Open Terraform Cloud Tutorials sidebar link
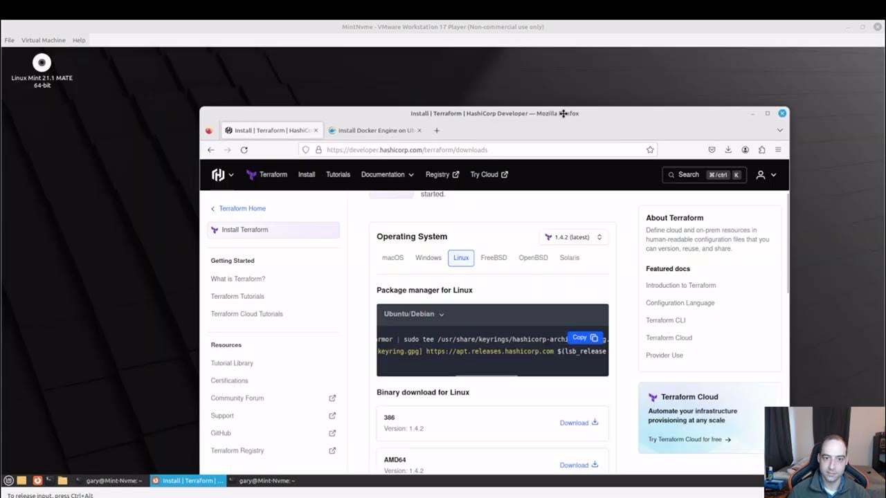Viewport: 886px width, 498px height. tap(247, 314)
